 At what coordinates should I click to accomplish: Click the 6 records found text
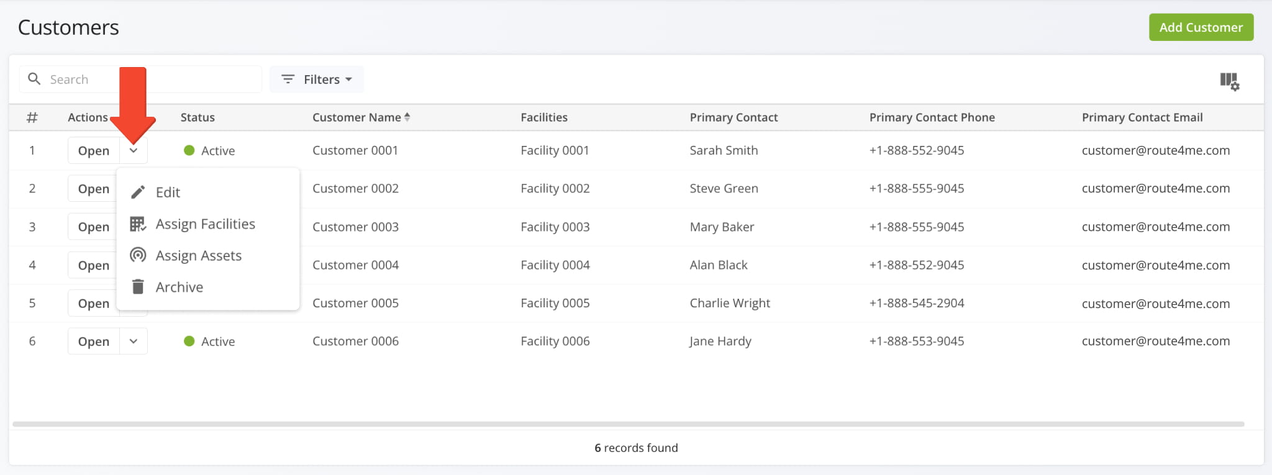coord(636,448)
